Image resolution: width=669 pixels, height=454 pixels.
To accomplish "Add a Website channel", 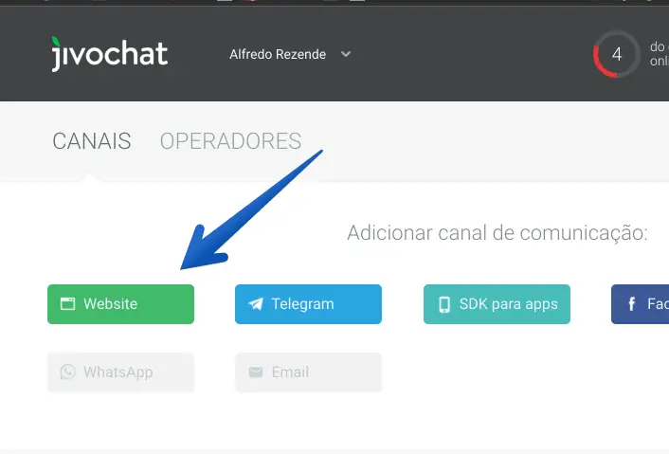I will 120,304.
